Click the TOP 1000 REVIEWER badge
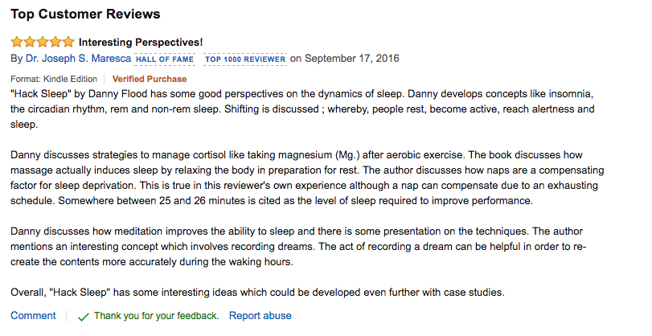This screenshot has height=336, width=652. click(x=245, y=59)
